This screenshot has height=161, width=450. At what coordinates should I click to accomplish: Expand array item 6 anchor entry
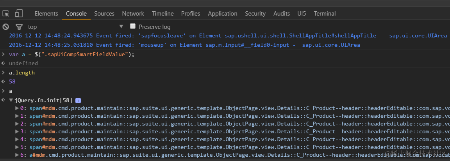tap(17, 155)
